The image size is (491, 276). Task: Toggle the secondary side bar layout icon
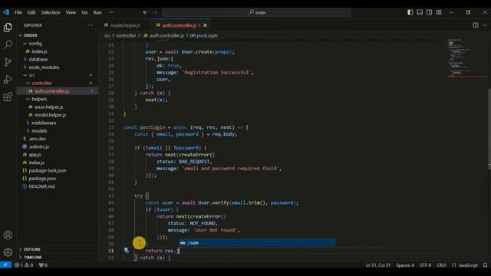[430, 12]
